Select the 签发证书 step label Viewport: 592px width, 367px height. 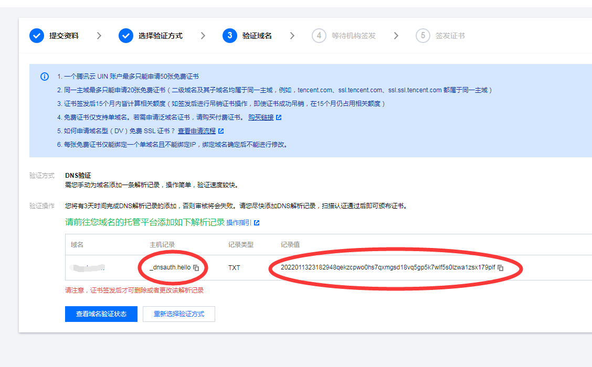450,36
